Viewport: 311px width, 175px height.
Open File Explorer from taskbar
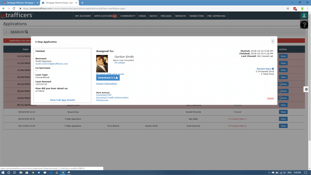20,173
